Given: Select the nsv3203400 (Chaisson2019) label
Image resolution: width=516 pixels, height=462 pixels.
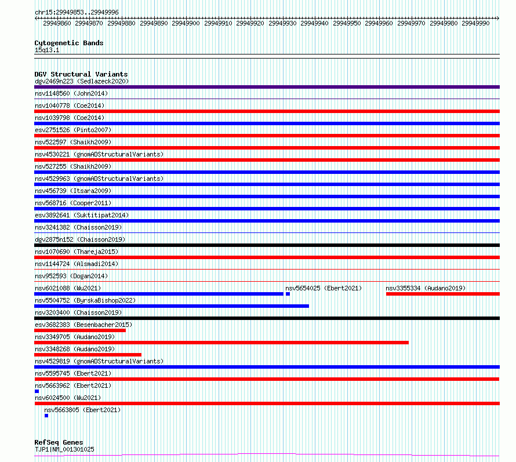Looking at the screenshot, I should pyautogui.click(x=78, y=312).
